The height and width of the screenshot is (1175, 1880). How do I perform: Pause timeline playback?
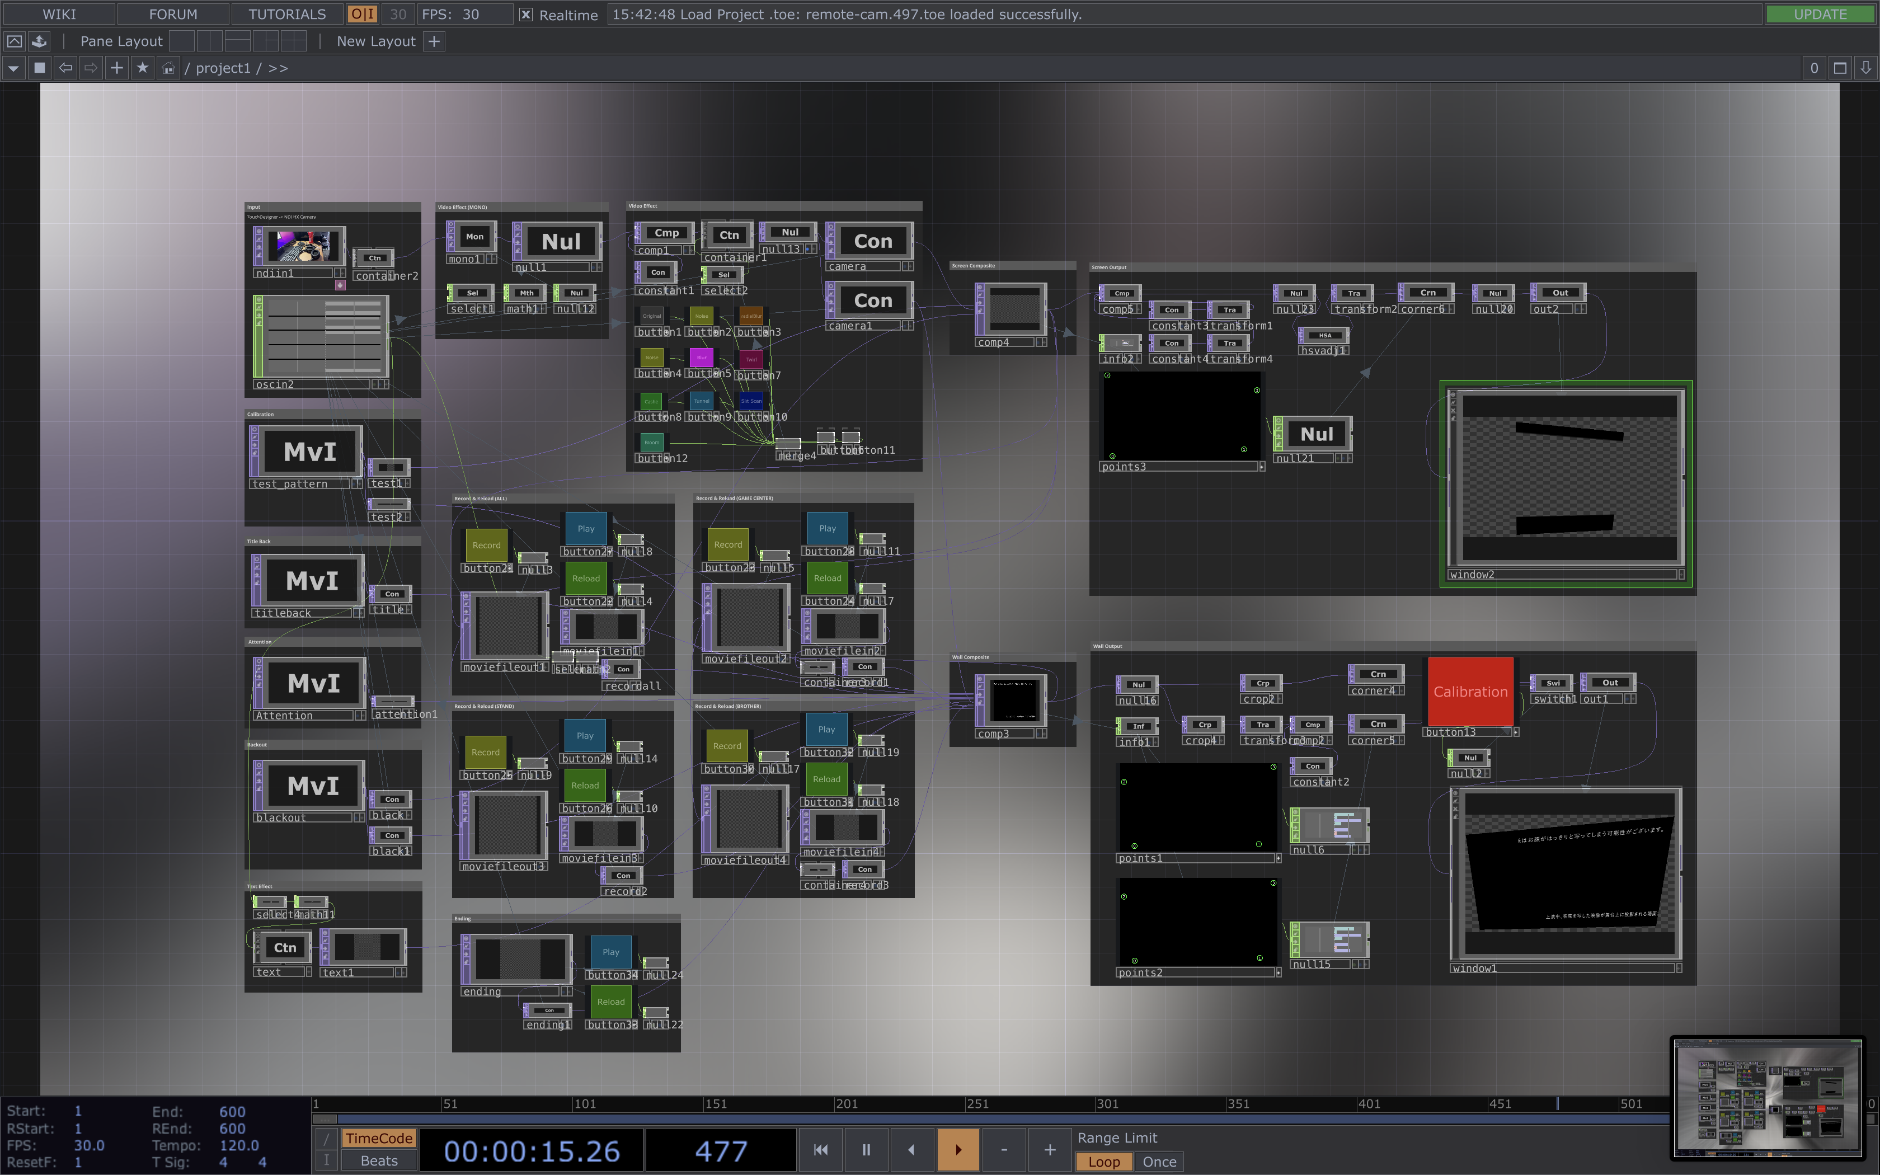[866, 1149]
